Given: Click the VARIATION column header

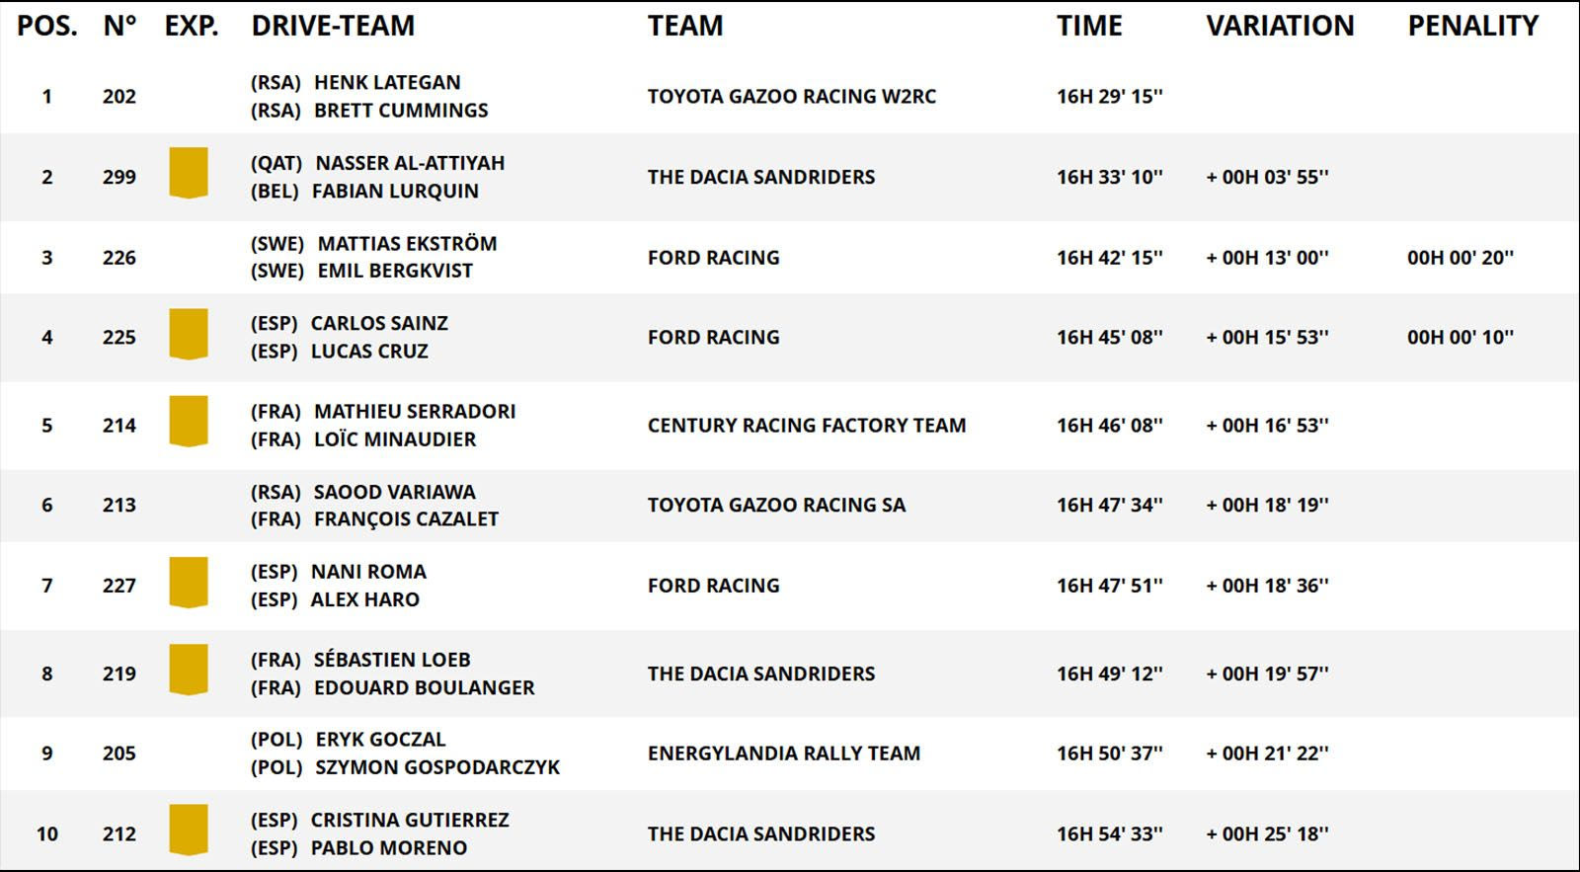Looking at the screenshot, I should click(x=1279, y=26).
